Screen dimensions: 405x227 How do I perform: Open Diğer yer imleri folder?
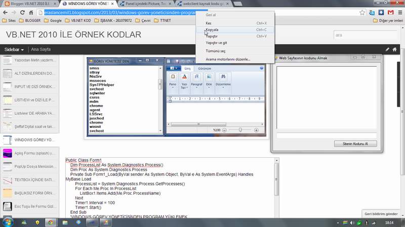(x=388, y=20)
